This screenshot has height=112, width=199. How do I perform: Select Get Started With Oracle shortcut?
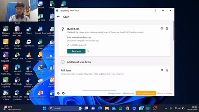tap(17, 31)
